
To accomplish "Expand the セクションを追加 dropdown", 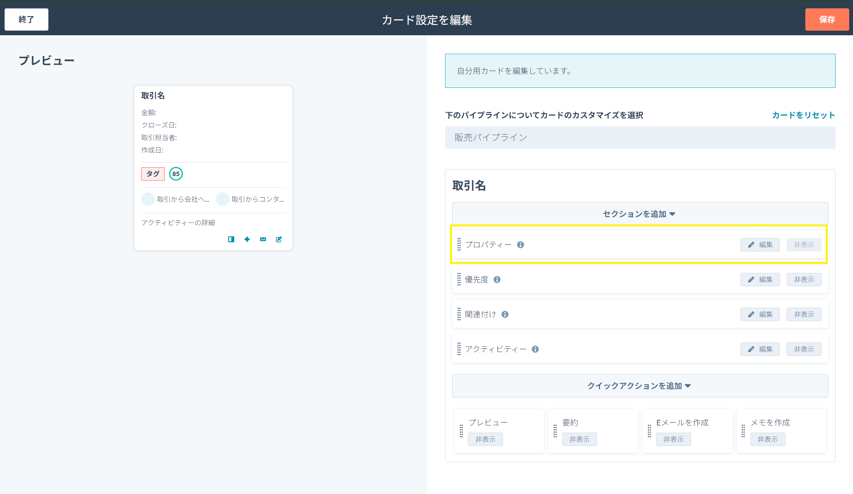I will 640,214.
